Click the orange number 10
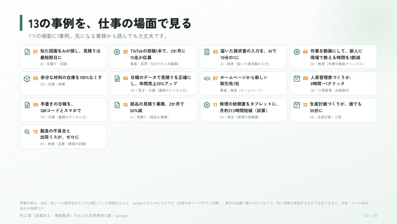The width and height of the screenshot is (397, 224). point(125,105)
